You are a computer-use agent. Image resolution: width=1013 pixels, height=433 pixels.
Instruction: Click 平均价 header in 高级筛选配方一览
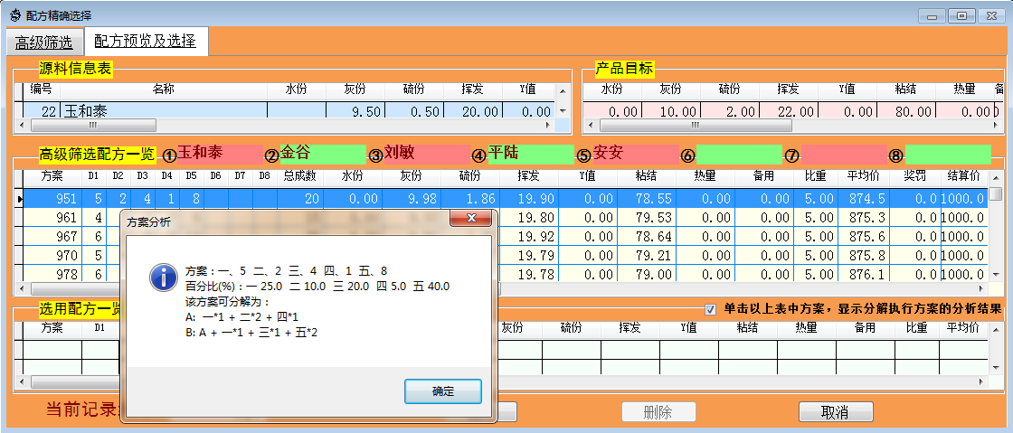click(x=862, y=175)
